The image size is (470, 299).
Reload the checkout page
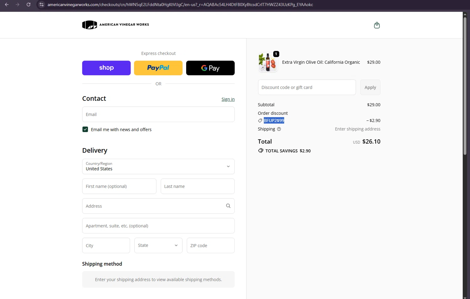point(29,5)
